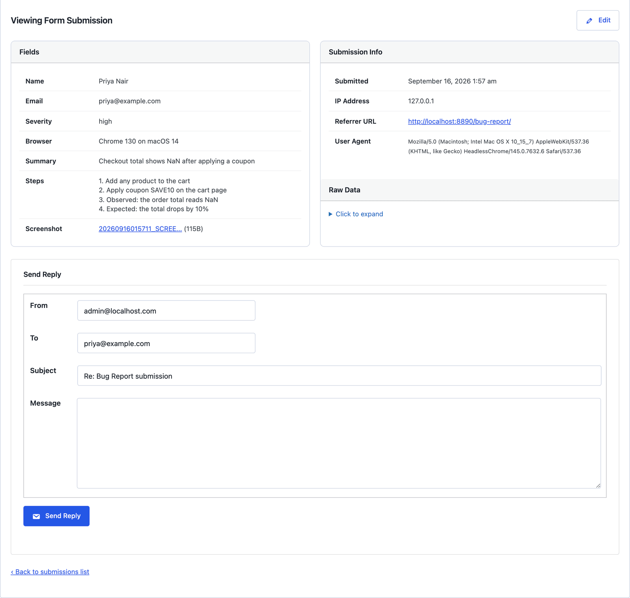
Task: Go back to submissions list
Action: (x=50, y=572)
